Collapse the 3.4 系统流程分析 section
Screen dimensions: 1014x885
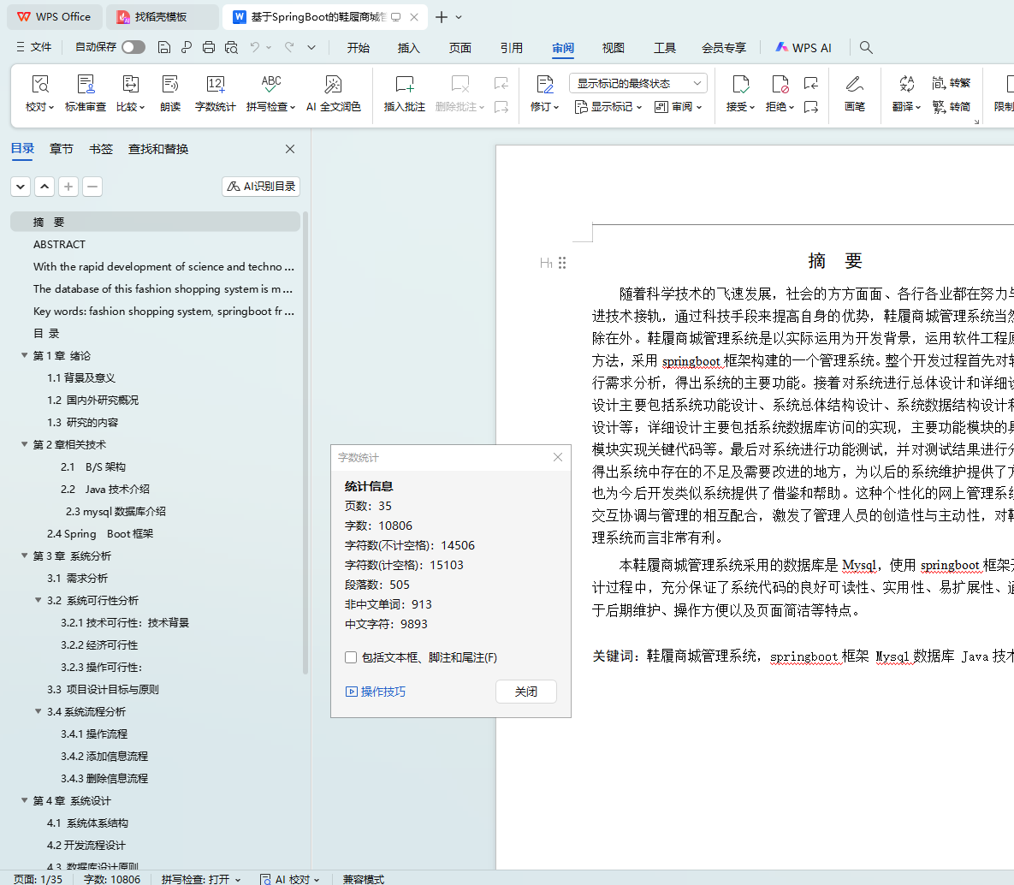click(39, 711)
